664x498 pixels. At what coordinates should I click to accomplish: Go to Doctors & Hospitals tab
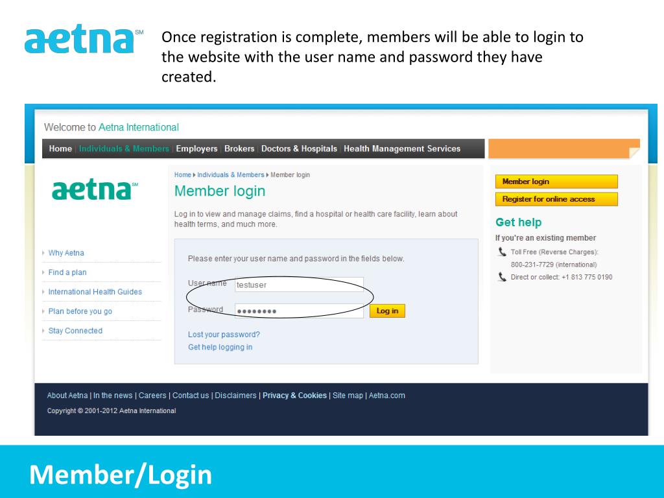click(299, 148)
